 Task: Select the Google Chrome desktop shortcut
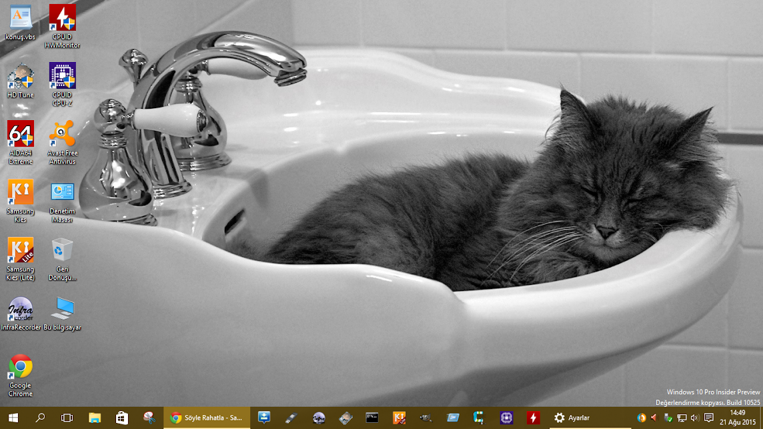[x=21, y=376]
